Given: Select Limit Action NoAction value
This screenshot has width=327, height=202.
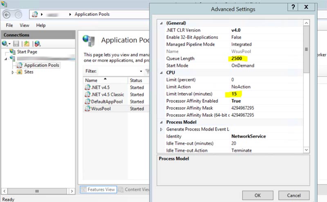Looking at the screenshot, I should point(241,87).
